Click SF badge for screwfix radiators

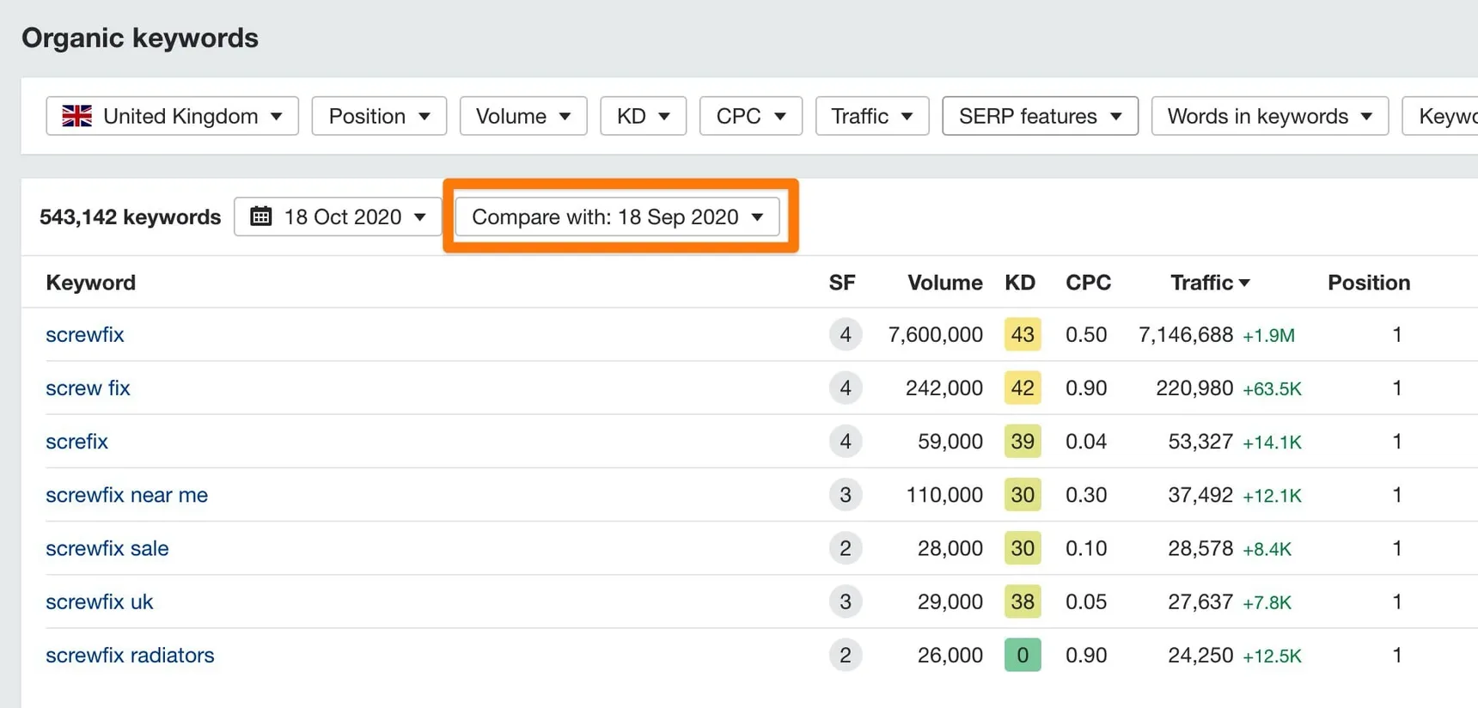[x=846, y=655]
